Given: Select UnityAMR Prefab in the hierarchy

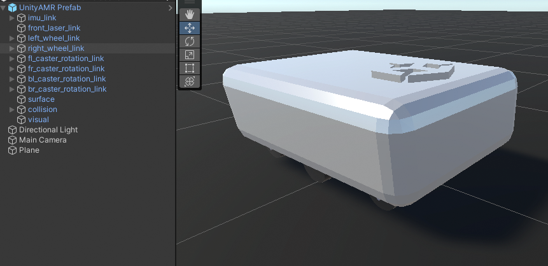Looking at the screenshot, I should click(x=50, y=8).
